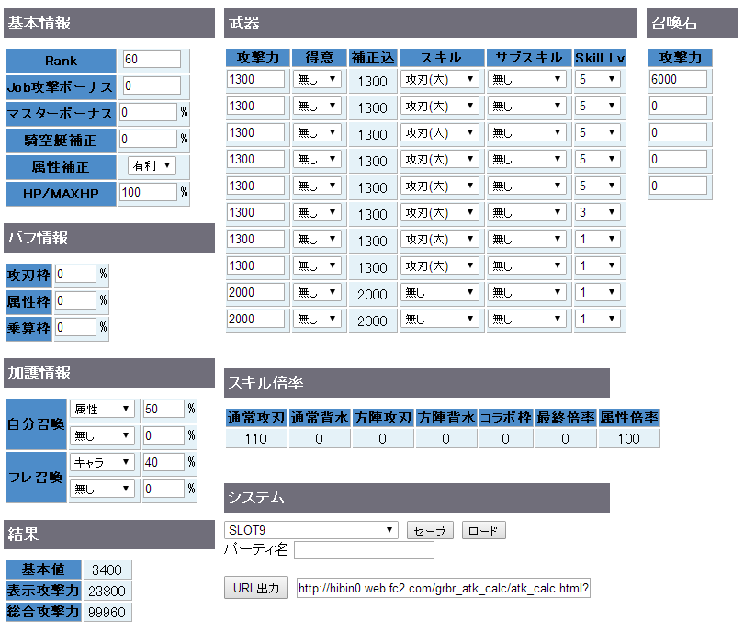
Task: Click the 加護情報 section header
Action: 109,372
